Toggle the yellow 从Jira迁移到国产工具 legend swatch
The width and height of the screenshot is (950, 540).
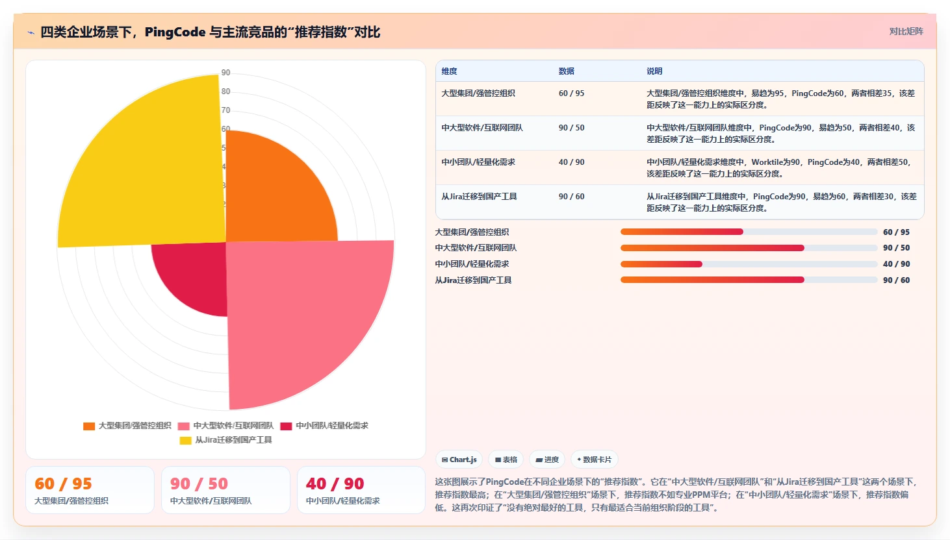point(186,441)
